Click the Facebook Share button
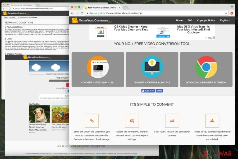This screenshot has width=238, height=159. [x=159, y=91]
